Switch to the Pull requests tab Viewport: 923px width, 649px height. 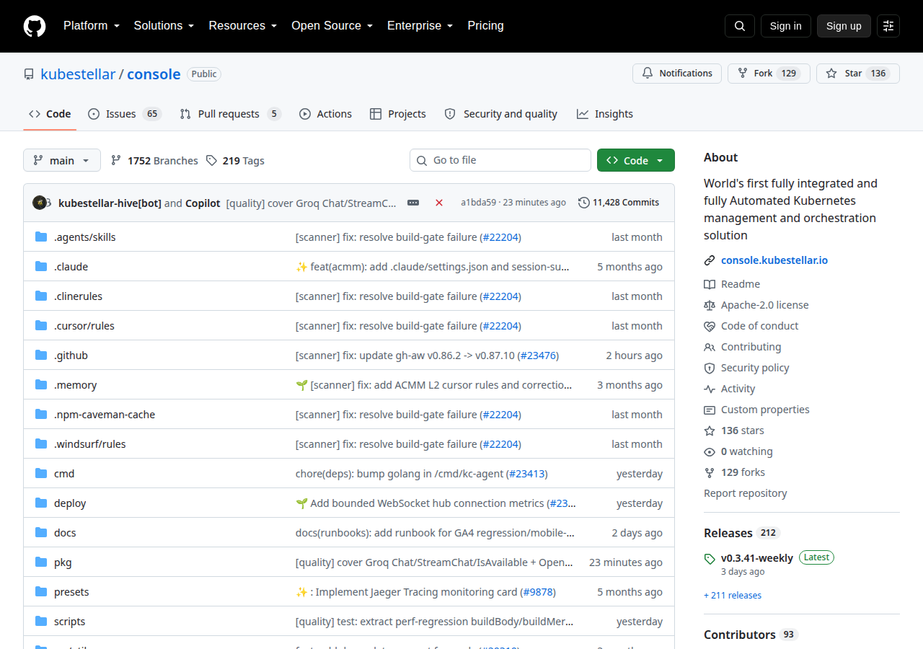click(x=230, y=114)
